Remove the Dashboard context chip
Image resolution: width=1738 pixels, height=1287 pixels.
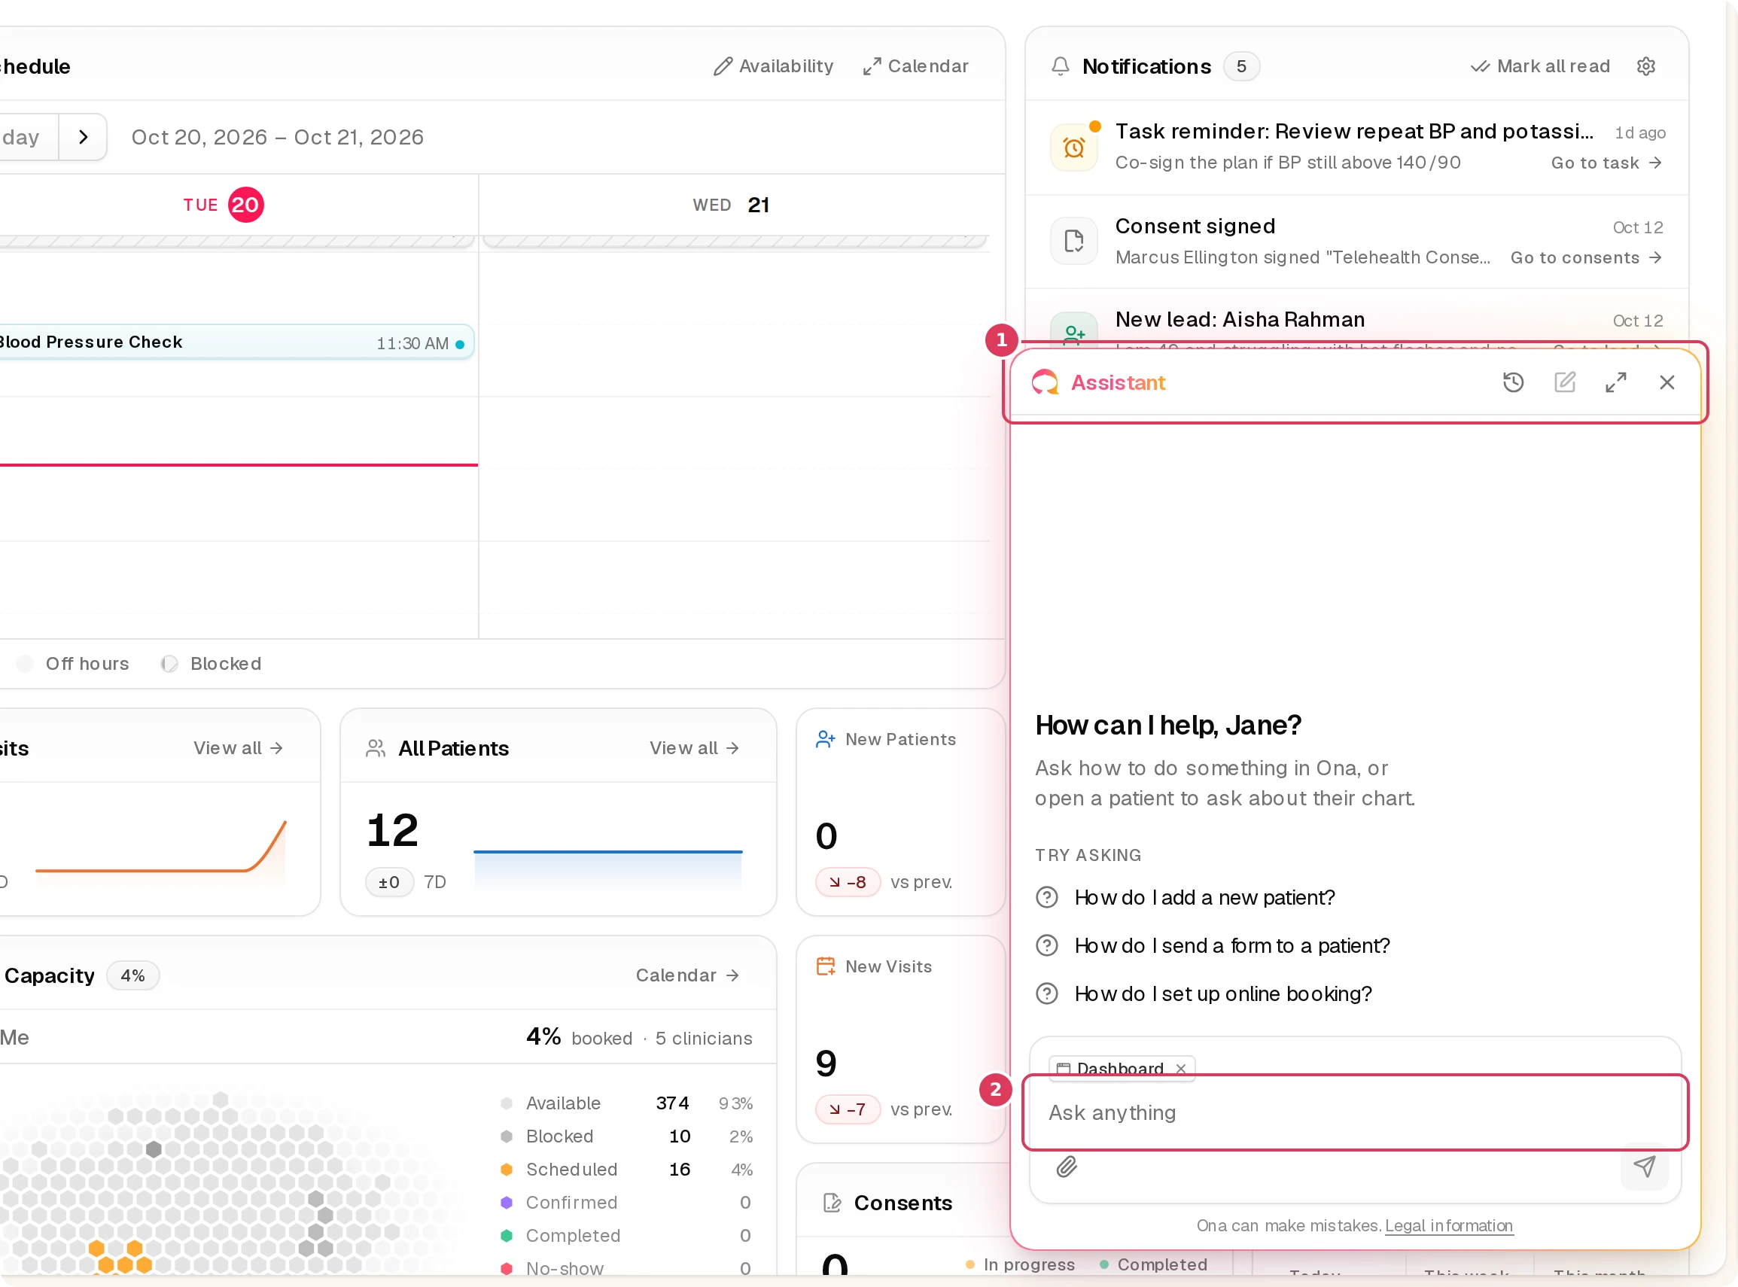[x=1181, y=1068]
